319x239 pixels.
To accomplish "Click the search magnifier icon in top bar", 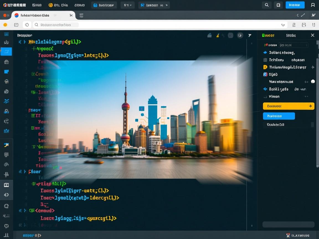I will click(x=266, y=5).
